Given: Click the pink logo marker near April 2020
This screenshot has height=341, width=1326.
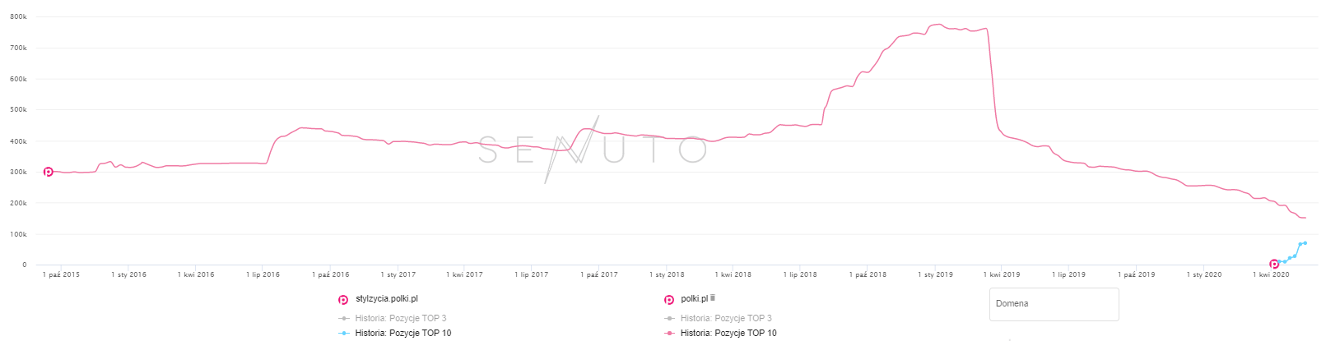Looking at the screenshot, I should (1274, 264).
